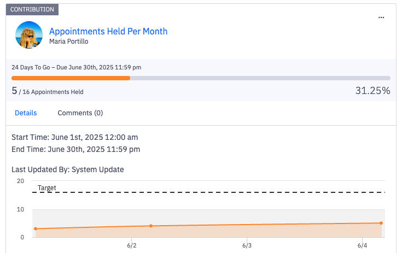The image size is (402, 253).
Task: Click the Last Updated By System Update text
Action: click(68, 169)
